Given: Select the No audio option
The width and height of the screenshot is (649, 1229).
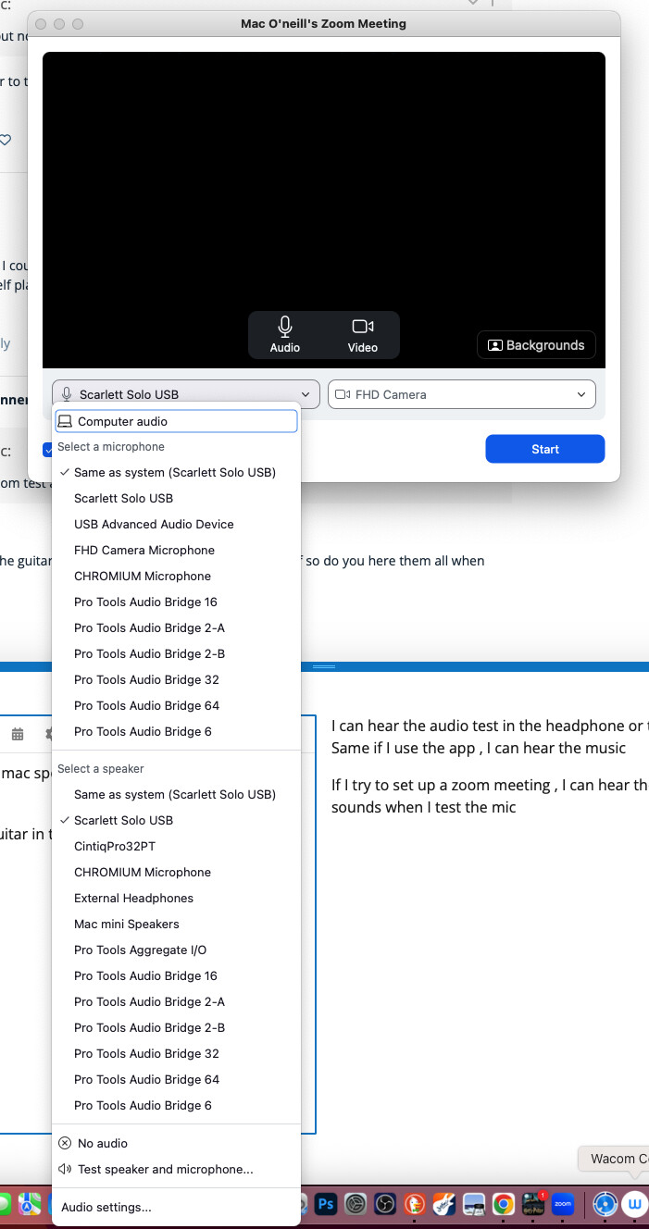Looking at the screenshot, I should 176,1143.
